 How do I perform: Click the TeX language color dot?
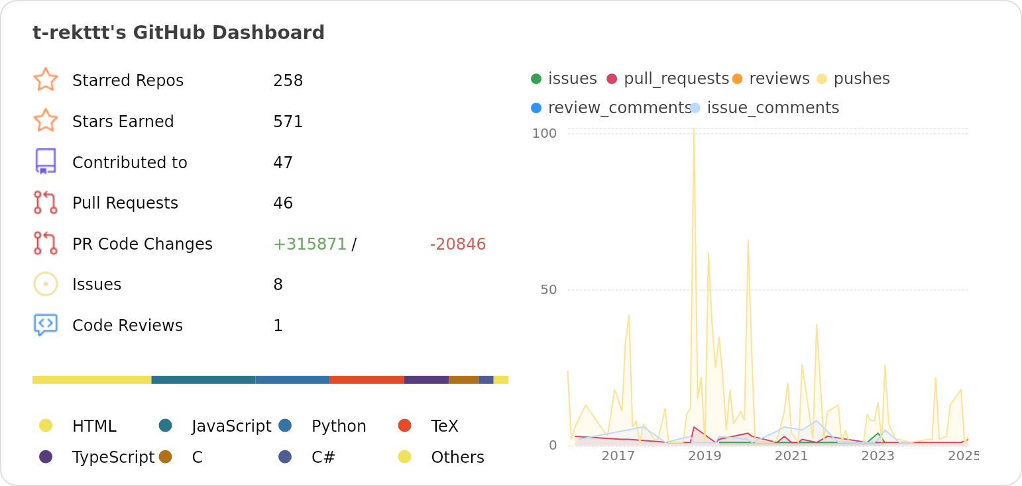point(405,426)
